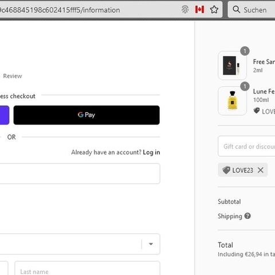Image resolution: width=275 pixels, height=275 pixels.
Task: Click the Review breadcrumb step
Action: pos(13,76)
